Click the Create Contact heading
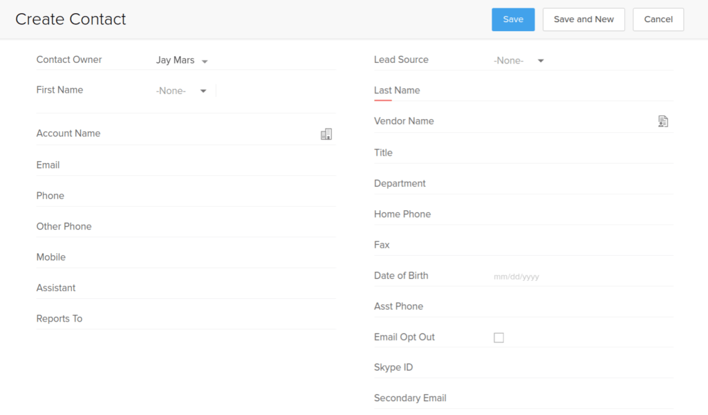The image size is (708, 415). pos(71,19)
